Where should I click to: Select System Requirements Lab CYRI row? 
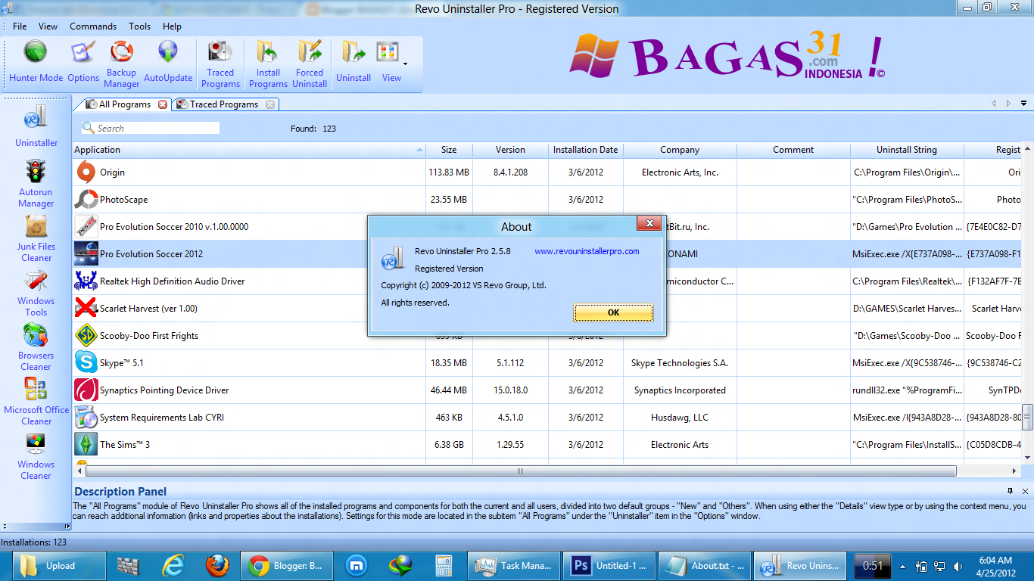pos(546,418)
